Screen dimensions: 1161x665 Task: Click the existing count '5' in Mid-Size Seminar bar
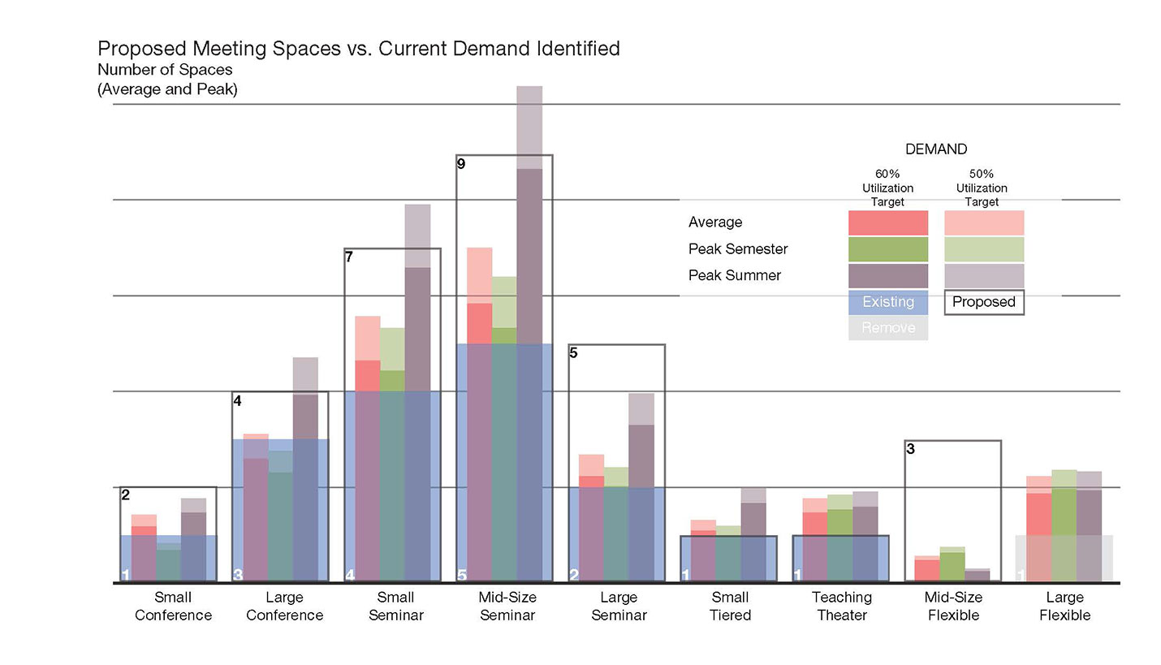[462, 576]
